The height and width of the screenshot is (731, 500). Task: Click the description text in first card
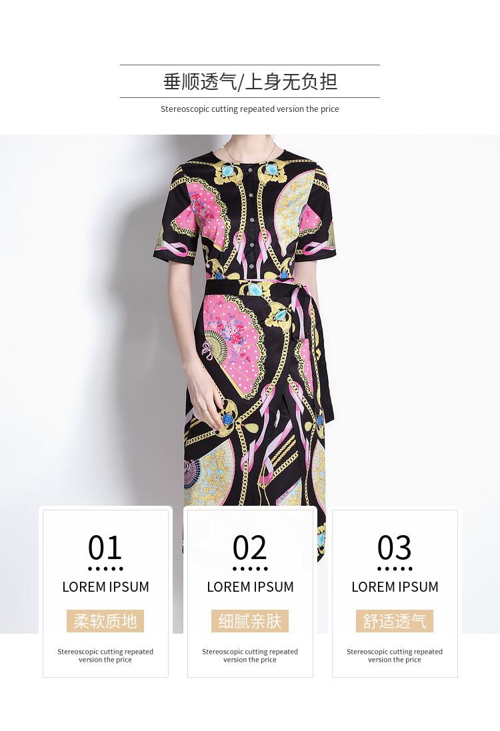pyautogui.click(x=105, y=656)
